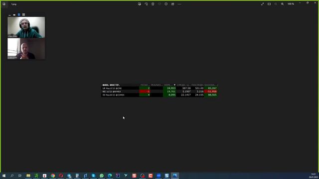This screenshot has height=179, width=319.
Task: Click the position column header beside ФИН. ИНСТР.
Action: [x=145, y=85]
